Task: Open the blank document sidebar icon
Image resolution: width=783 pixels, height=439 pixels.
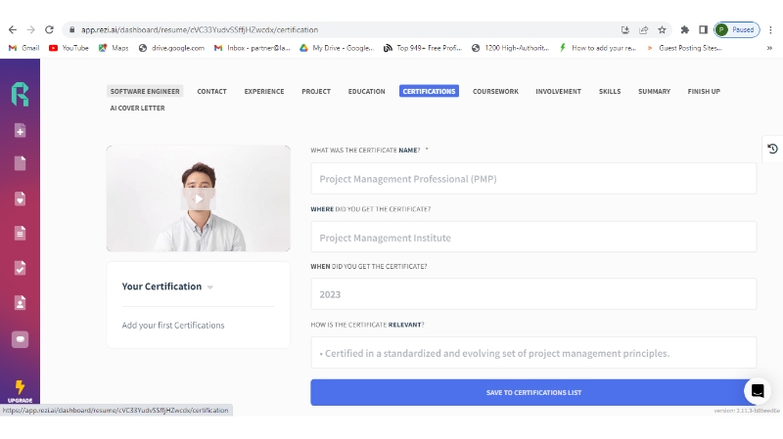Action: [x=20, y=163]
